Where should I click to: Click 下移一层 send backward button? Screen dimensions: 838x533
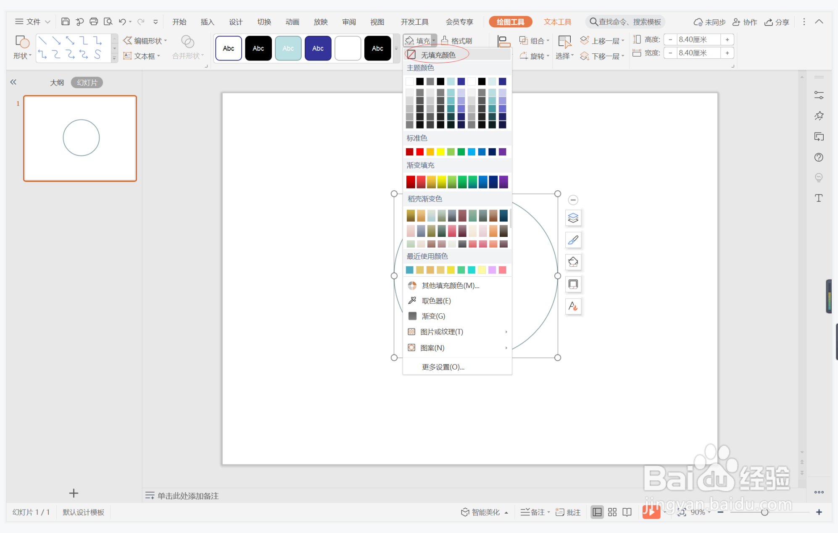602,56
